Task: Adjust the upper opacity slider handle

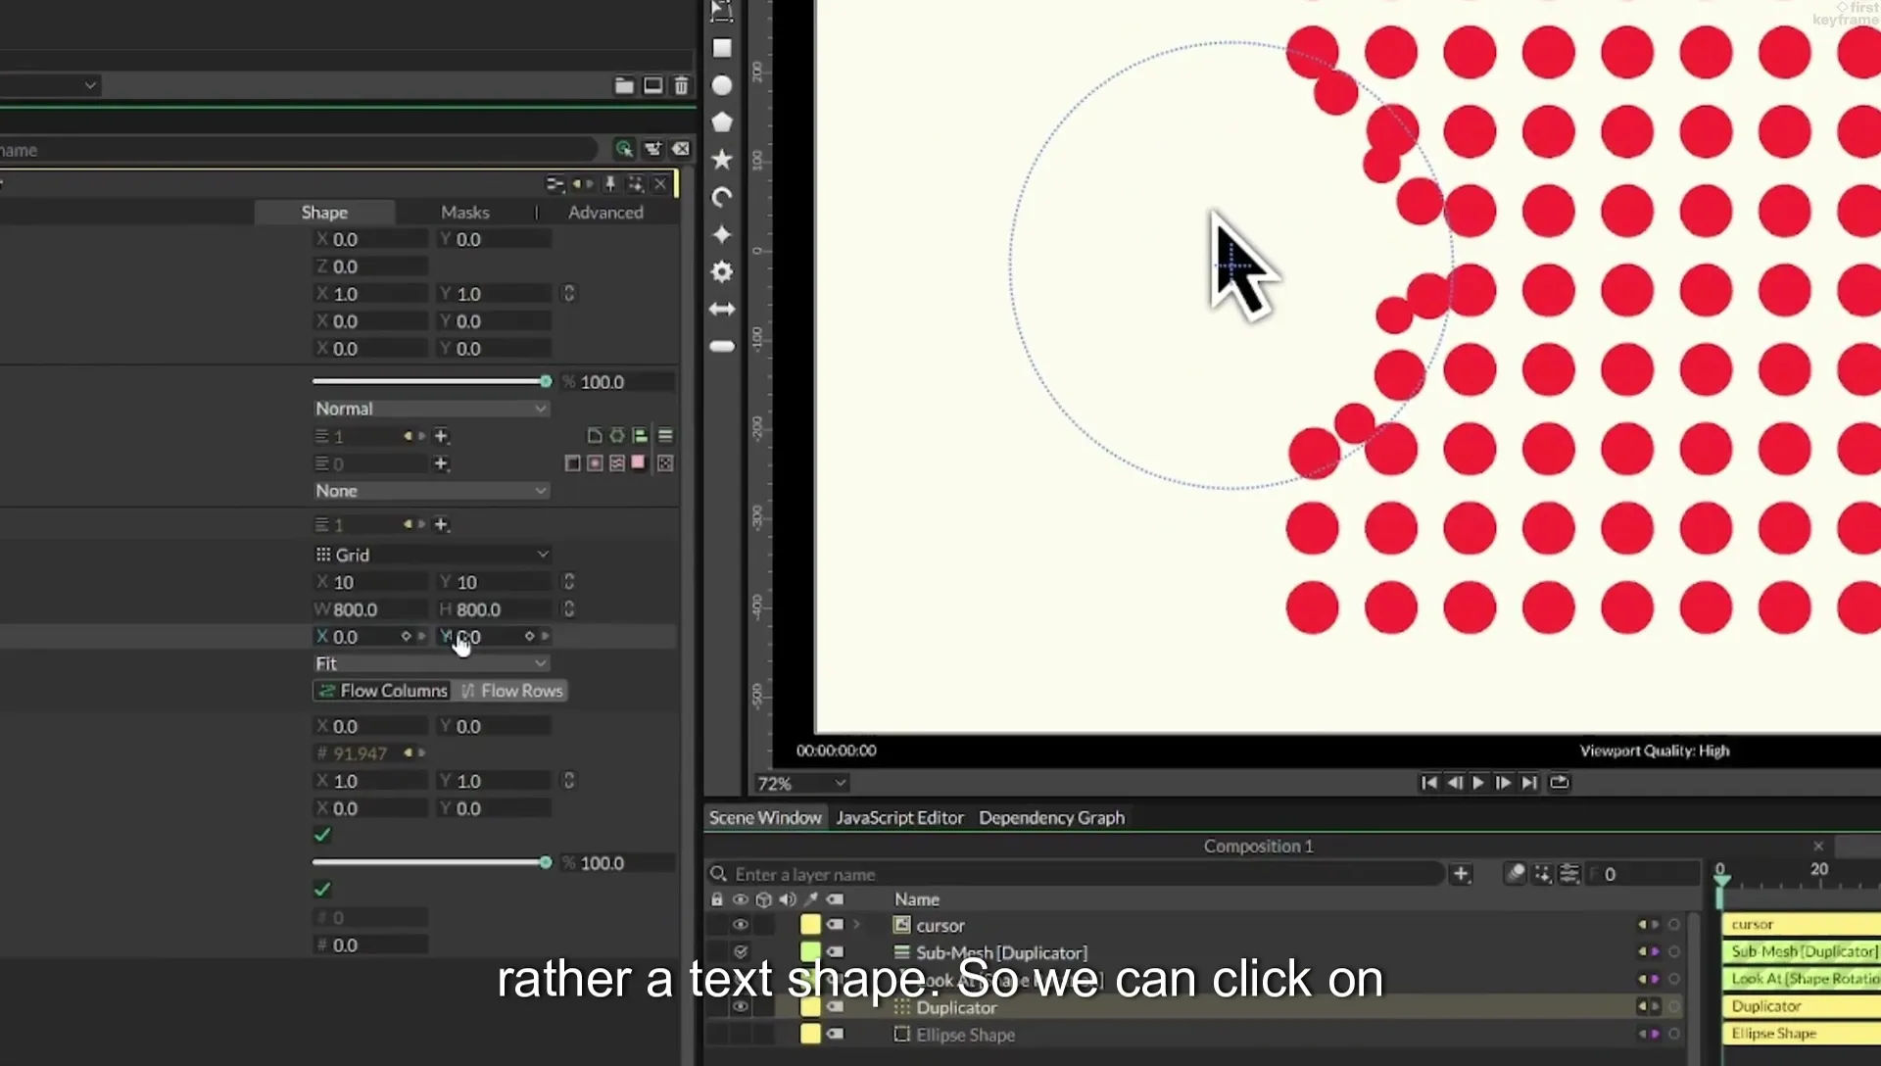Action: 546,381
